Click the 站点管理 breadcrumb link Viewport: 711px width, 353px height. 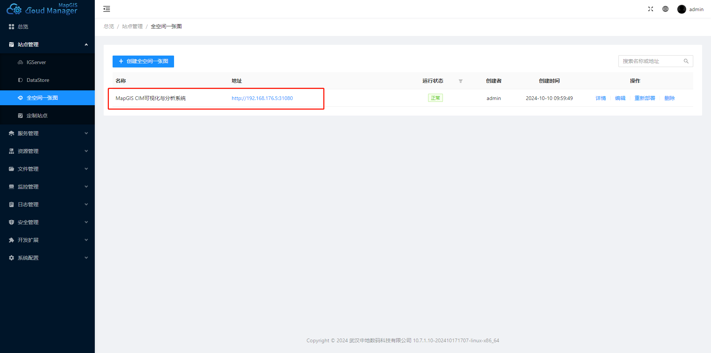[132, 26]
